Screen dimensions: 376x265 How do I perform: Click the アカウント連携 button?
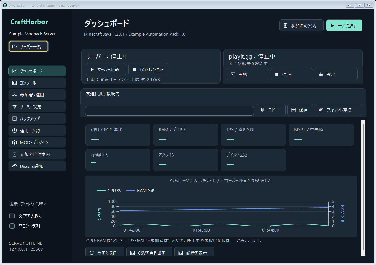coord(338,110)
